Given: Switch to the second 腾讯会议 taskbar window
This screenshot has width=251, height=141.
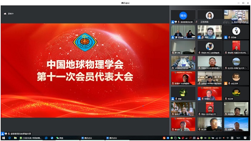Looking at the screenshot, I should pos(112,138).
